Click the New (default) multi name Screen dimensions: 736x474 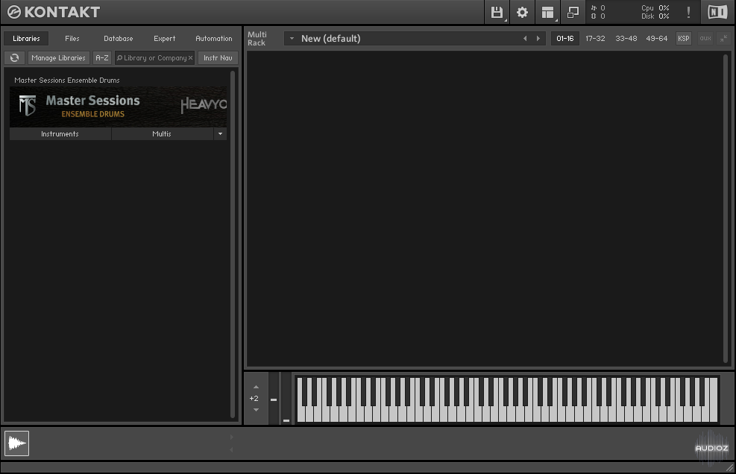331,39
